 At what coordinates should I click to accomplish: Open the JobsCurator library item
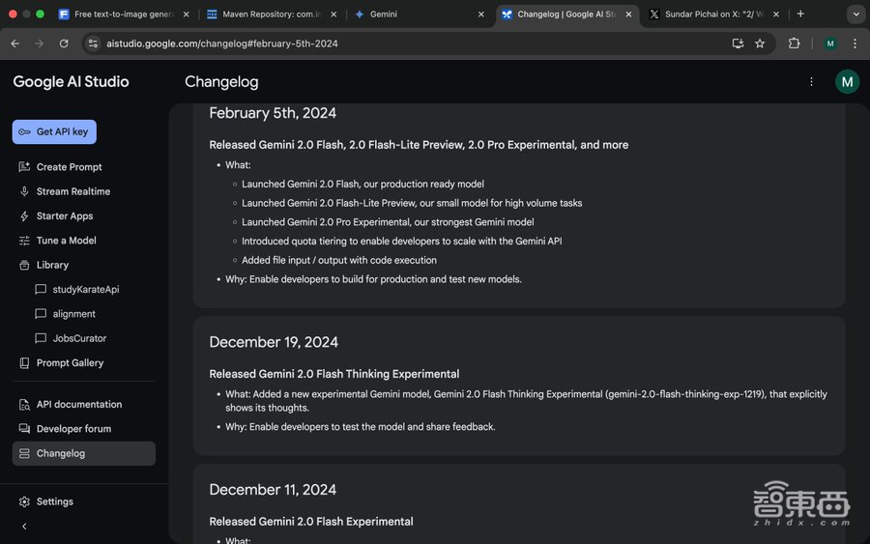click(79, 338)
